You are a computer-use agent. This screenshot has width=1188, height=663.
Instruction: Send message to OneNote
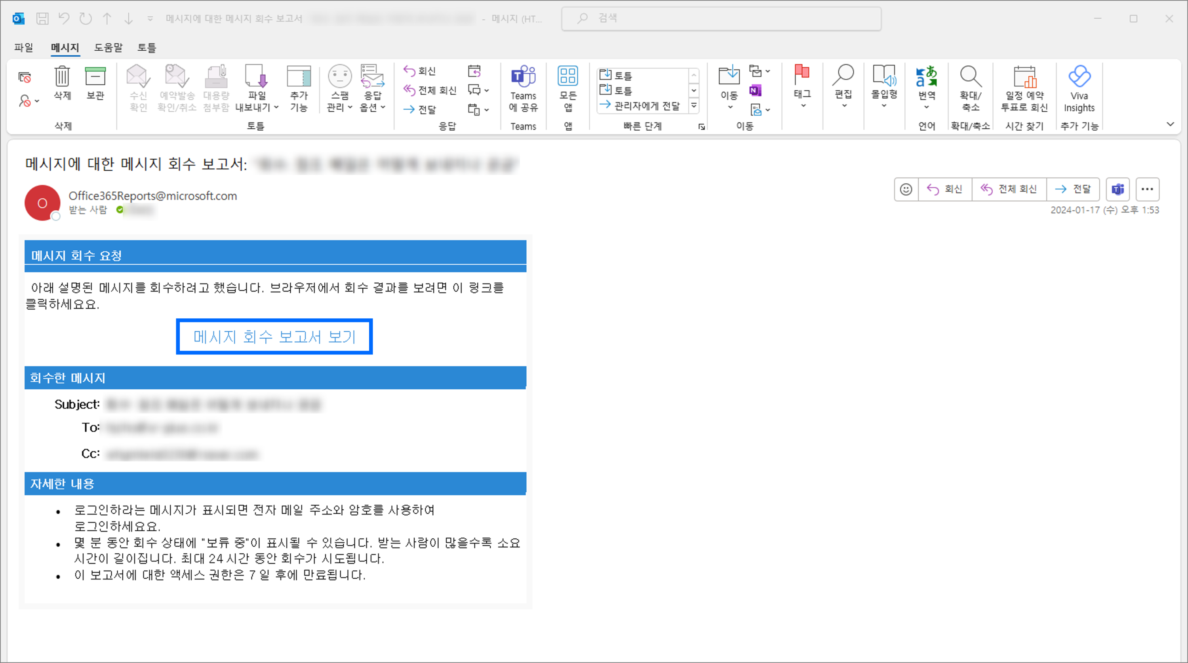755,90
